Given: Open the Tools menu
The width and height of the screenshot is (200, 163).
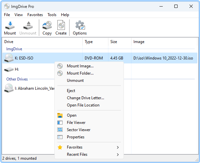Looking at the screenshot, I should pos(52,15).
